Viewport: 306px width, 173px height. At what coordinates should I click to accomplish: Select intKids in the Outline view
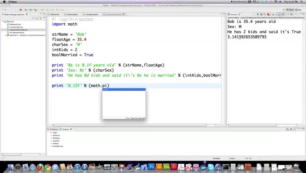(x=56, y=143)
